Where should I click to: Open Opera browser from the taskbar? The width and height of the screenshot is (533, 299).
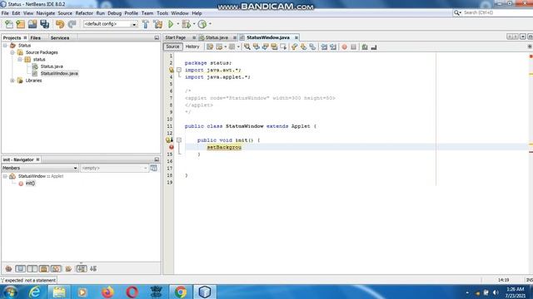pyautogui.click(x=132, y=292)
